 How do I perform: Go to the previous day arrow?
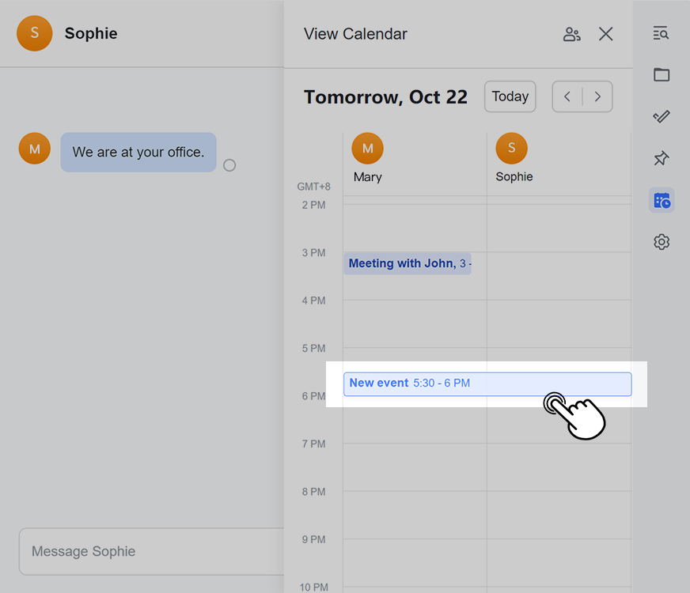tap(567, 96)
